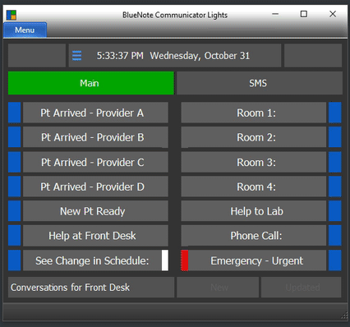Open the Menu in the title area
The height and width of the screenshot is (327, 350).
tap(25, 30)
